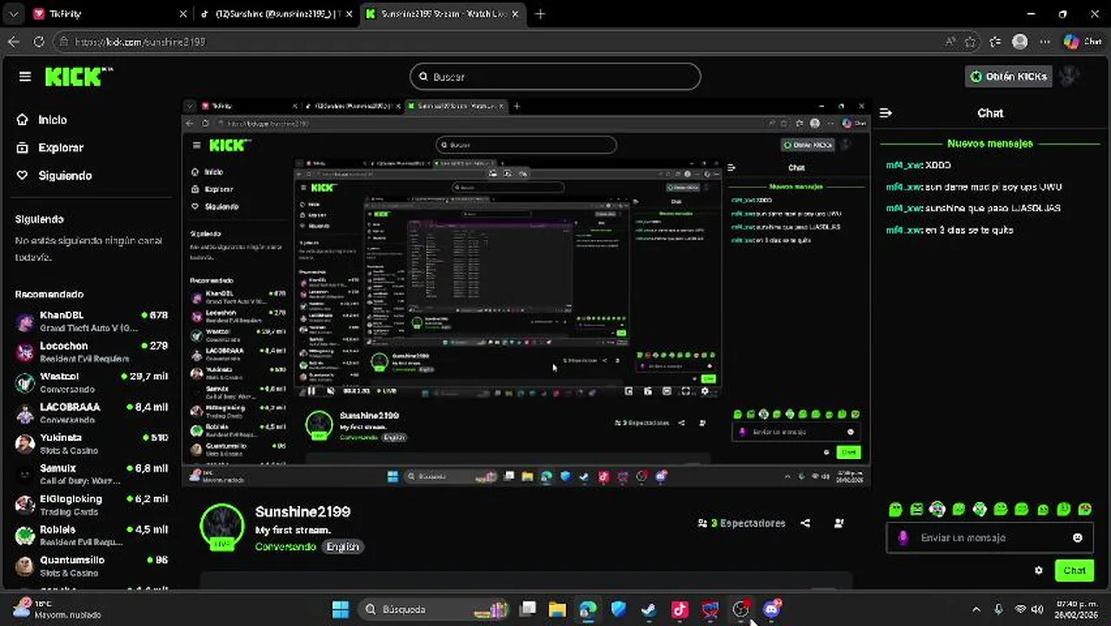1111x626 pixels.
Task: Click the purple microphone icon in chat input
Action: pyautogui.click(x=902, y=538)
